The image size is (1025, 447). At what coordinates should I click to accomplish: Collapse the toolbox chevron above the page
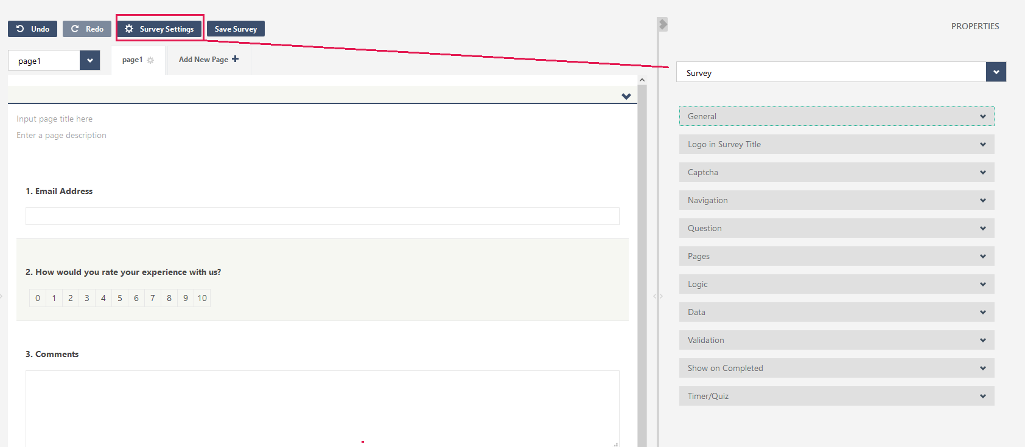(x=626, y=96)
